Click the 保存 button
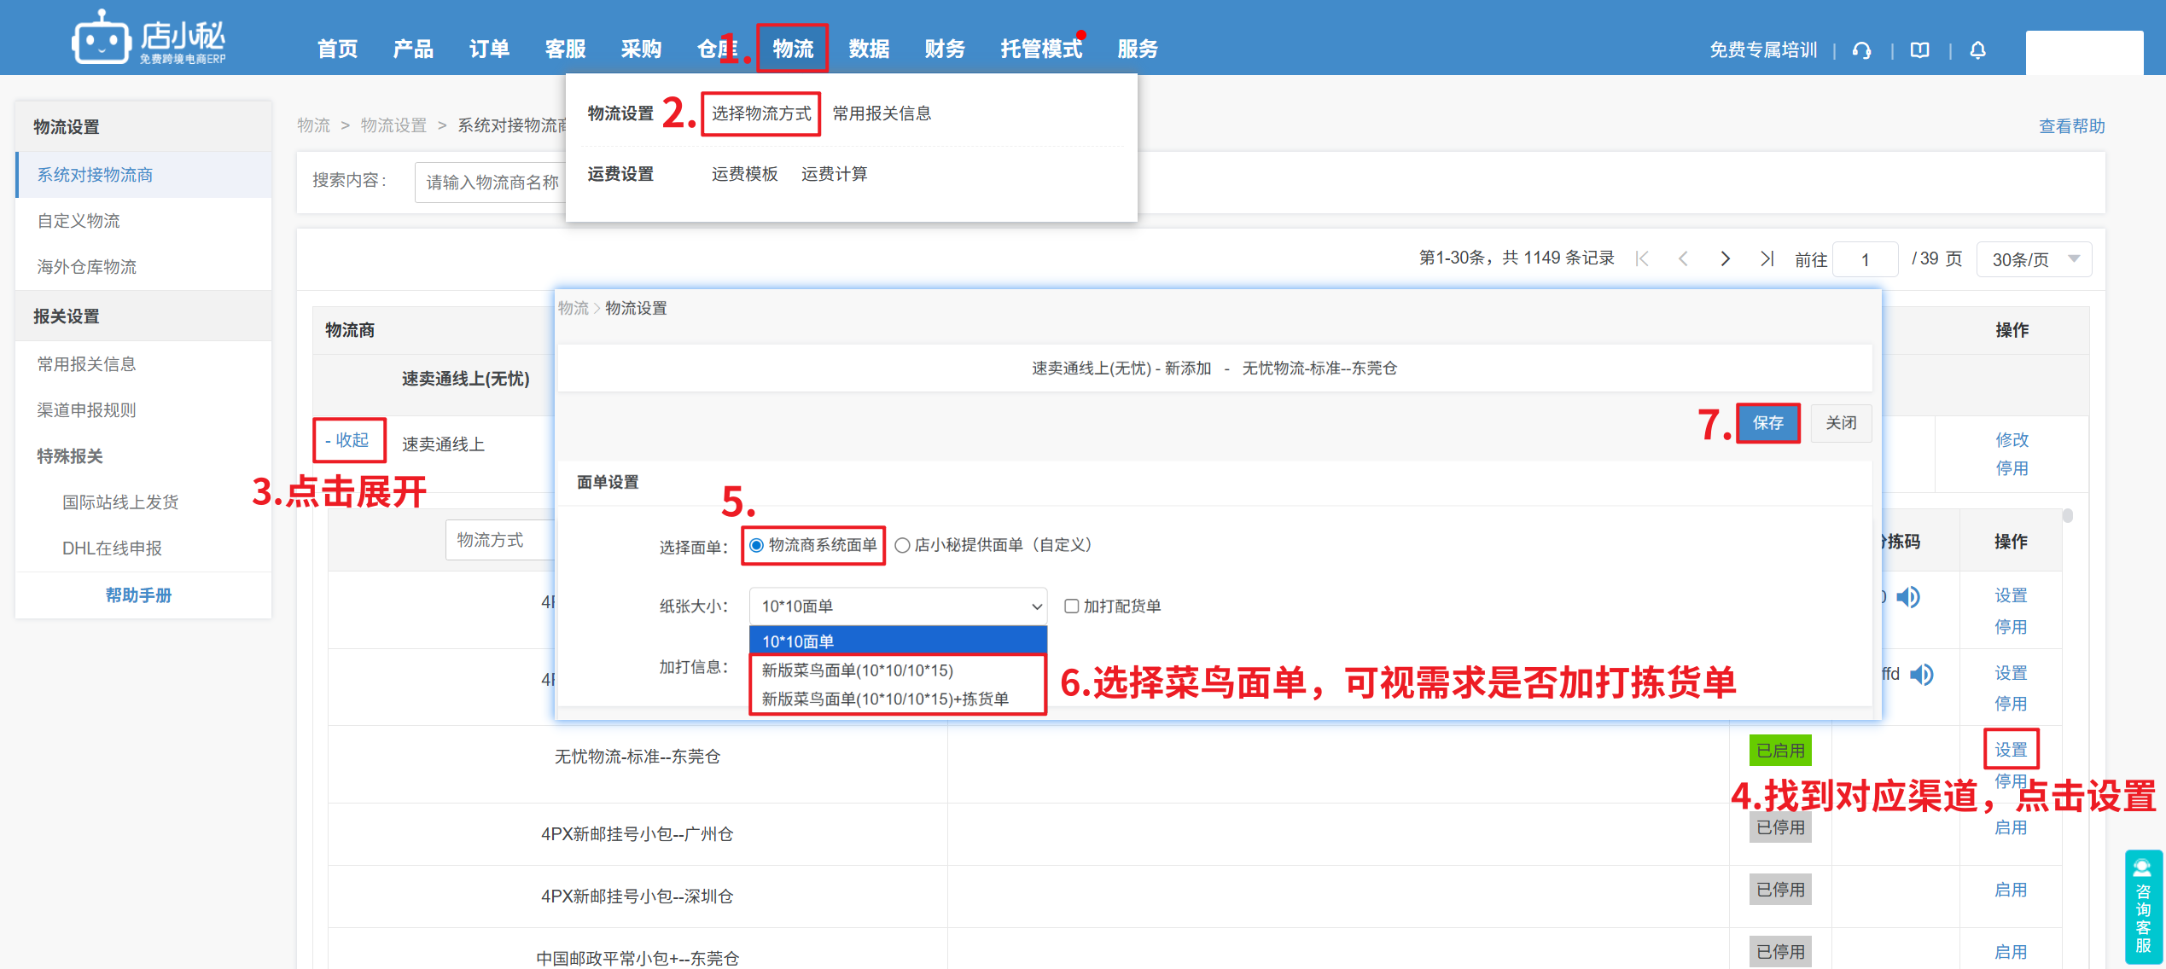This screenshot has width=2166, height=969. tap(1767, 423)
